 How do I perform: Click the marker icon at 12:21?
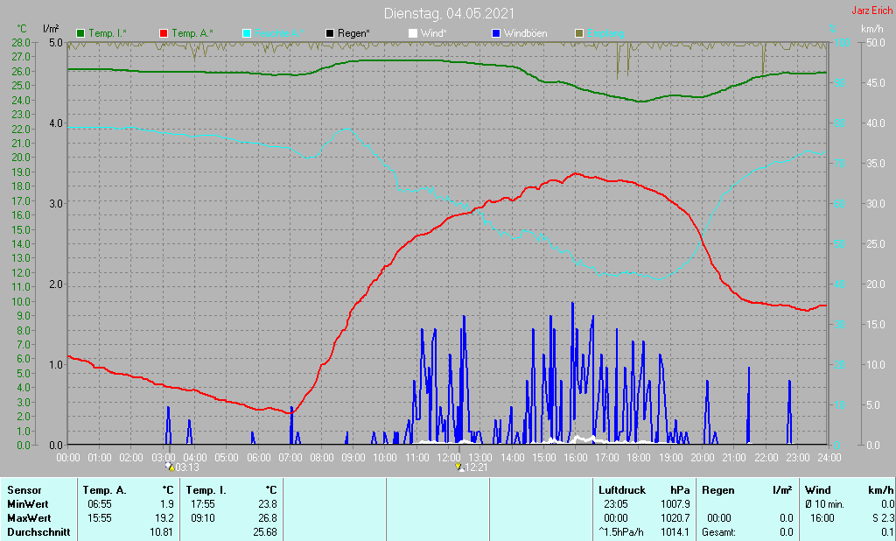(x=458, y=467)
